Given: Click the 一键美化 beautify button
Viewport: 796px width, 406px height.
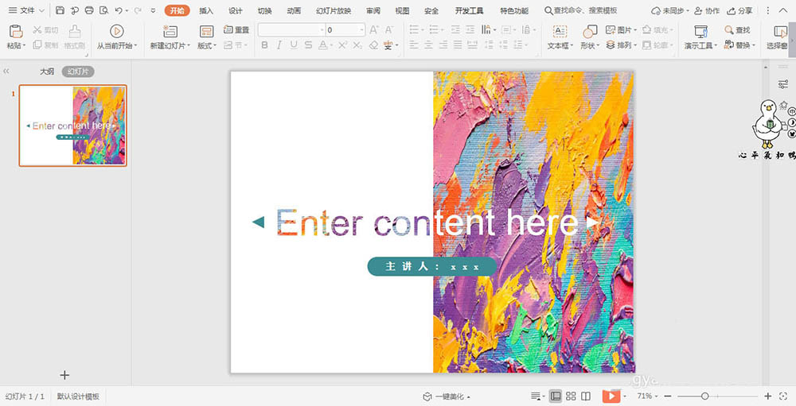Looking at the screenshot, I should point(447,396).
